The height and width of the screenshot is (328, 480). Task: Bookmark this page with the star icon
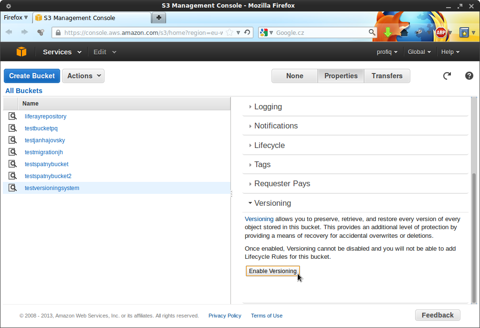pyautogui.click(x=230, y=32)
